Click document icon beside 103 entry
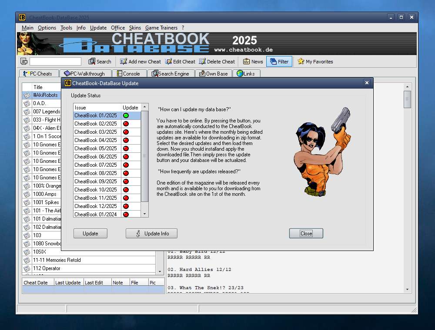Viewport: 435px width, 330px height. pos(27,235)
